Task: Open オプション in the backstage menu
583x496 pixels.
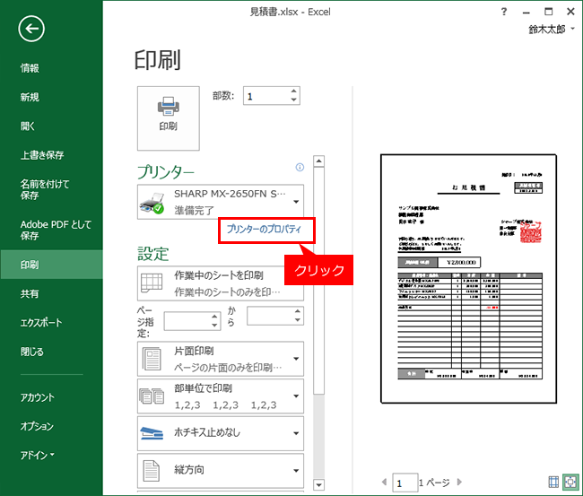Action: pyautogui.click(x=37, y=426)
